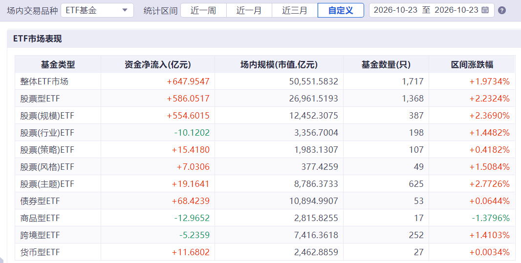Click the change value -1.3796%

tap(491, 218)
